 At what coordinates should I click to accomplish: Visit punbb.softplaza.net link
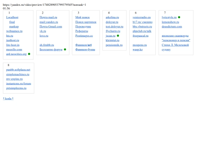[18, 70]
